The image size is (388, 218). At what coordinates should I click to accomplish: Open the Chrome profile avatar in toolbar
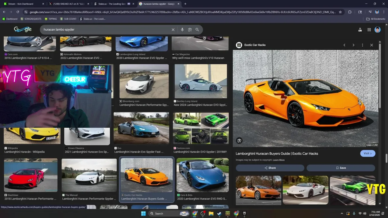coord(377,12)
